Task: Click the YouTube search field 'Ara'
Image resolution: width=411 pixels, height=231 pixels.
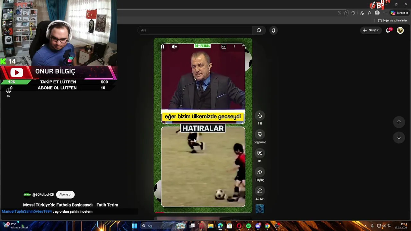Action: 195,30
